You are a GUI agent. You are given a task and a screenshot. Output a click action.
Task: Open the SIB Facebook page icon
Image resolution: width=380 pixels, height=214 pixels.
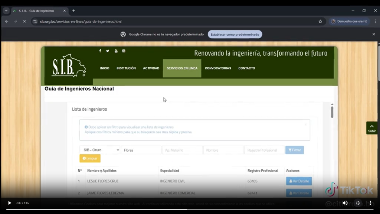point(100,51)
